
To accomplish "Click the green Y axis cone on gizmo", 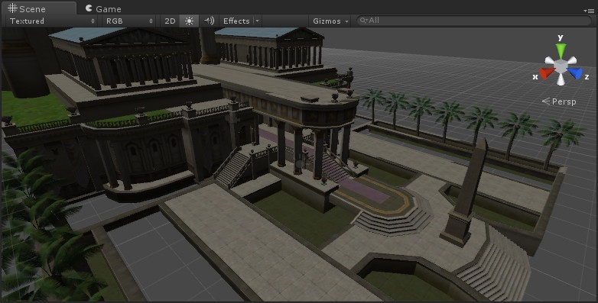I will (561, 50).
